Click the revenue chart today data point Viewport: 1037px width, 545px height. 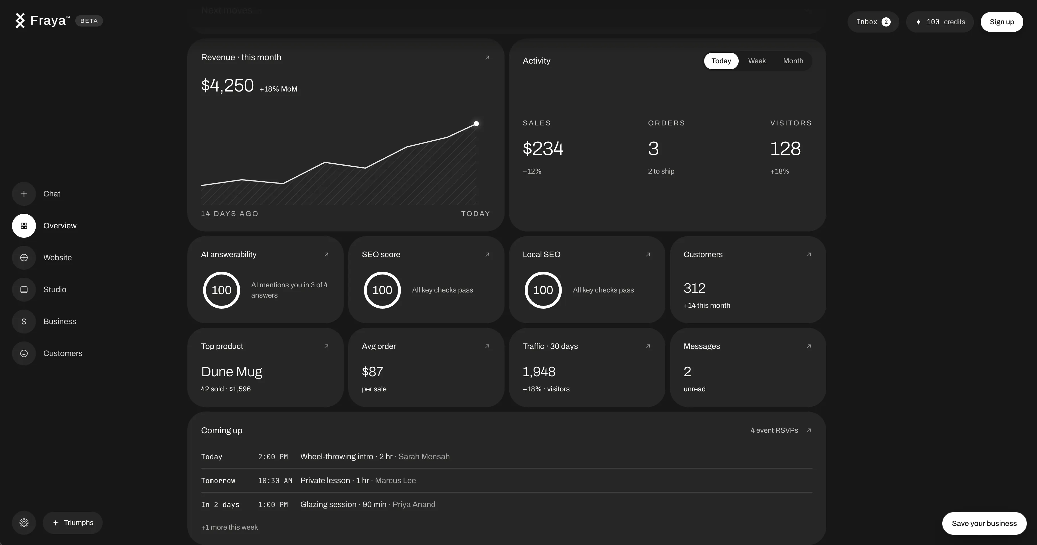pyautogui.click(x=476, y=123)
